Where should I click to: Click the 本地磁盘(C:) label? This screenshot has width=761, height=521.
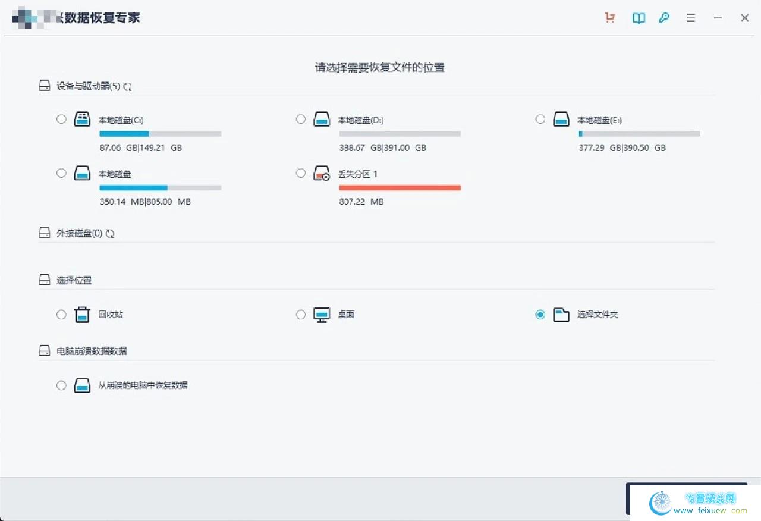coord(121,120)
